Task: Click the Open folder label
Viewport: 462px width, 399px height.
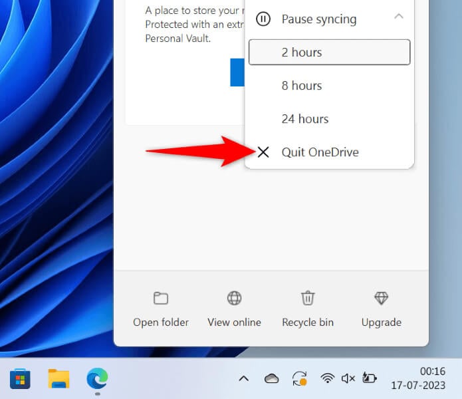Action: pyautogui.click(x=161, y=323)
